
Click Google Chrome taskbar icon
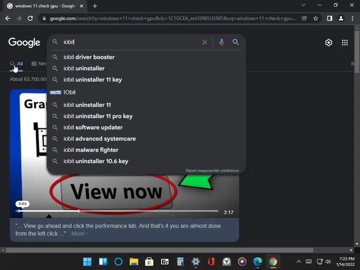(273, 262)
